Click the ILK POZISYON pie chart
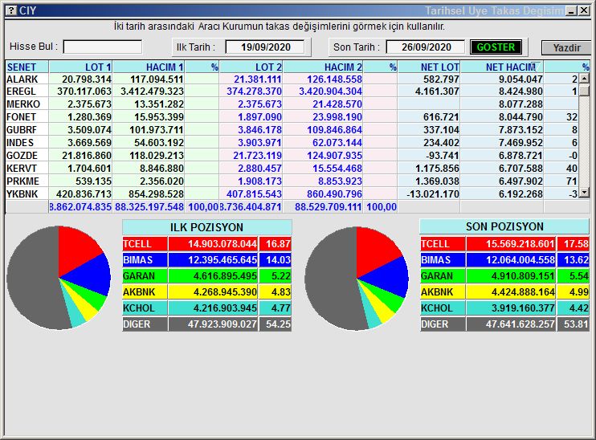596x440 pixels. [x=59, y=278]
